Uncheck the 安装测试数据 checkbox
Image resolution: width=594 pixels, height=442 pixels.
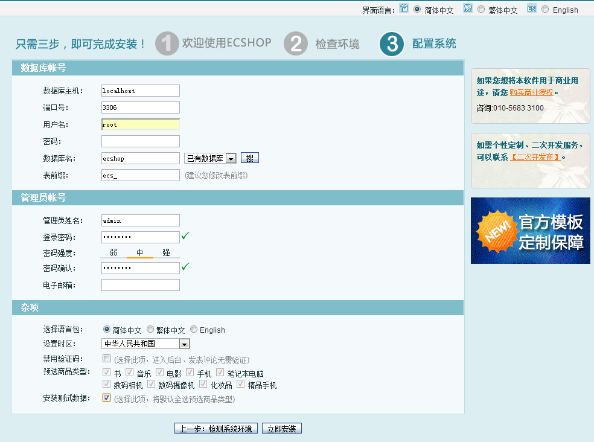pyautogui.click(x=106, y=398)
